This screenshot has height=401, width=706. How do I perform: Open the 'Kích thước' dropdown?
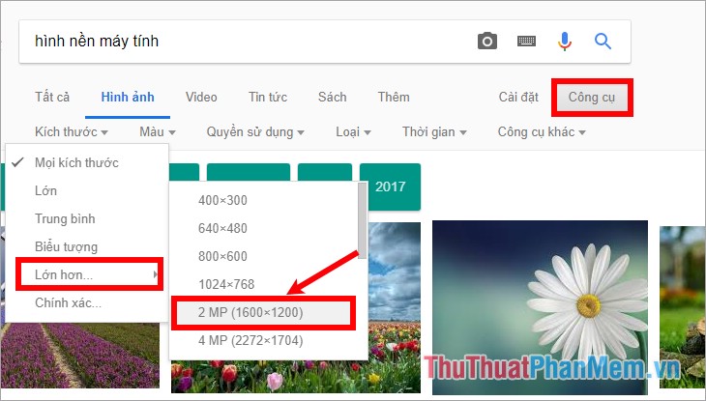[72, 131]
